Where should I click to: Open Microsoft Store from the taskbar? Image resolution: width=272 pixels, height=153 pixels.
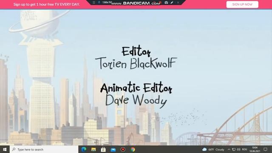tap(103, 149)
